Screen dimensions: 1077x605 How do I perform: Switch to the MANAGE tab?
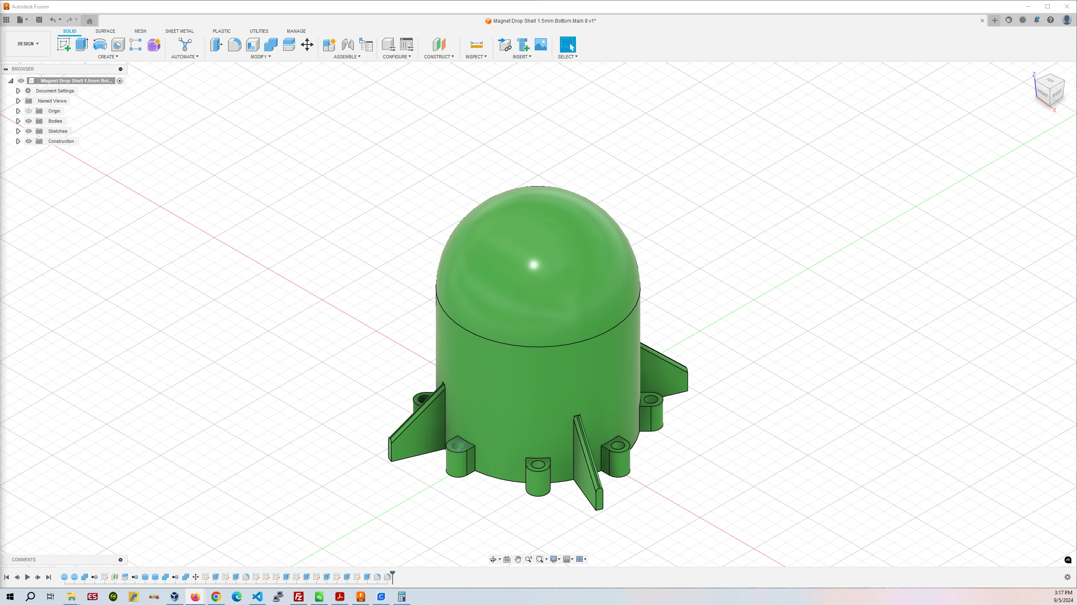[296, 31]
